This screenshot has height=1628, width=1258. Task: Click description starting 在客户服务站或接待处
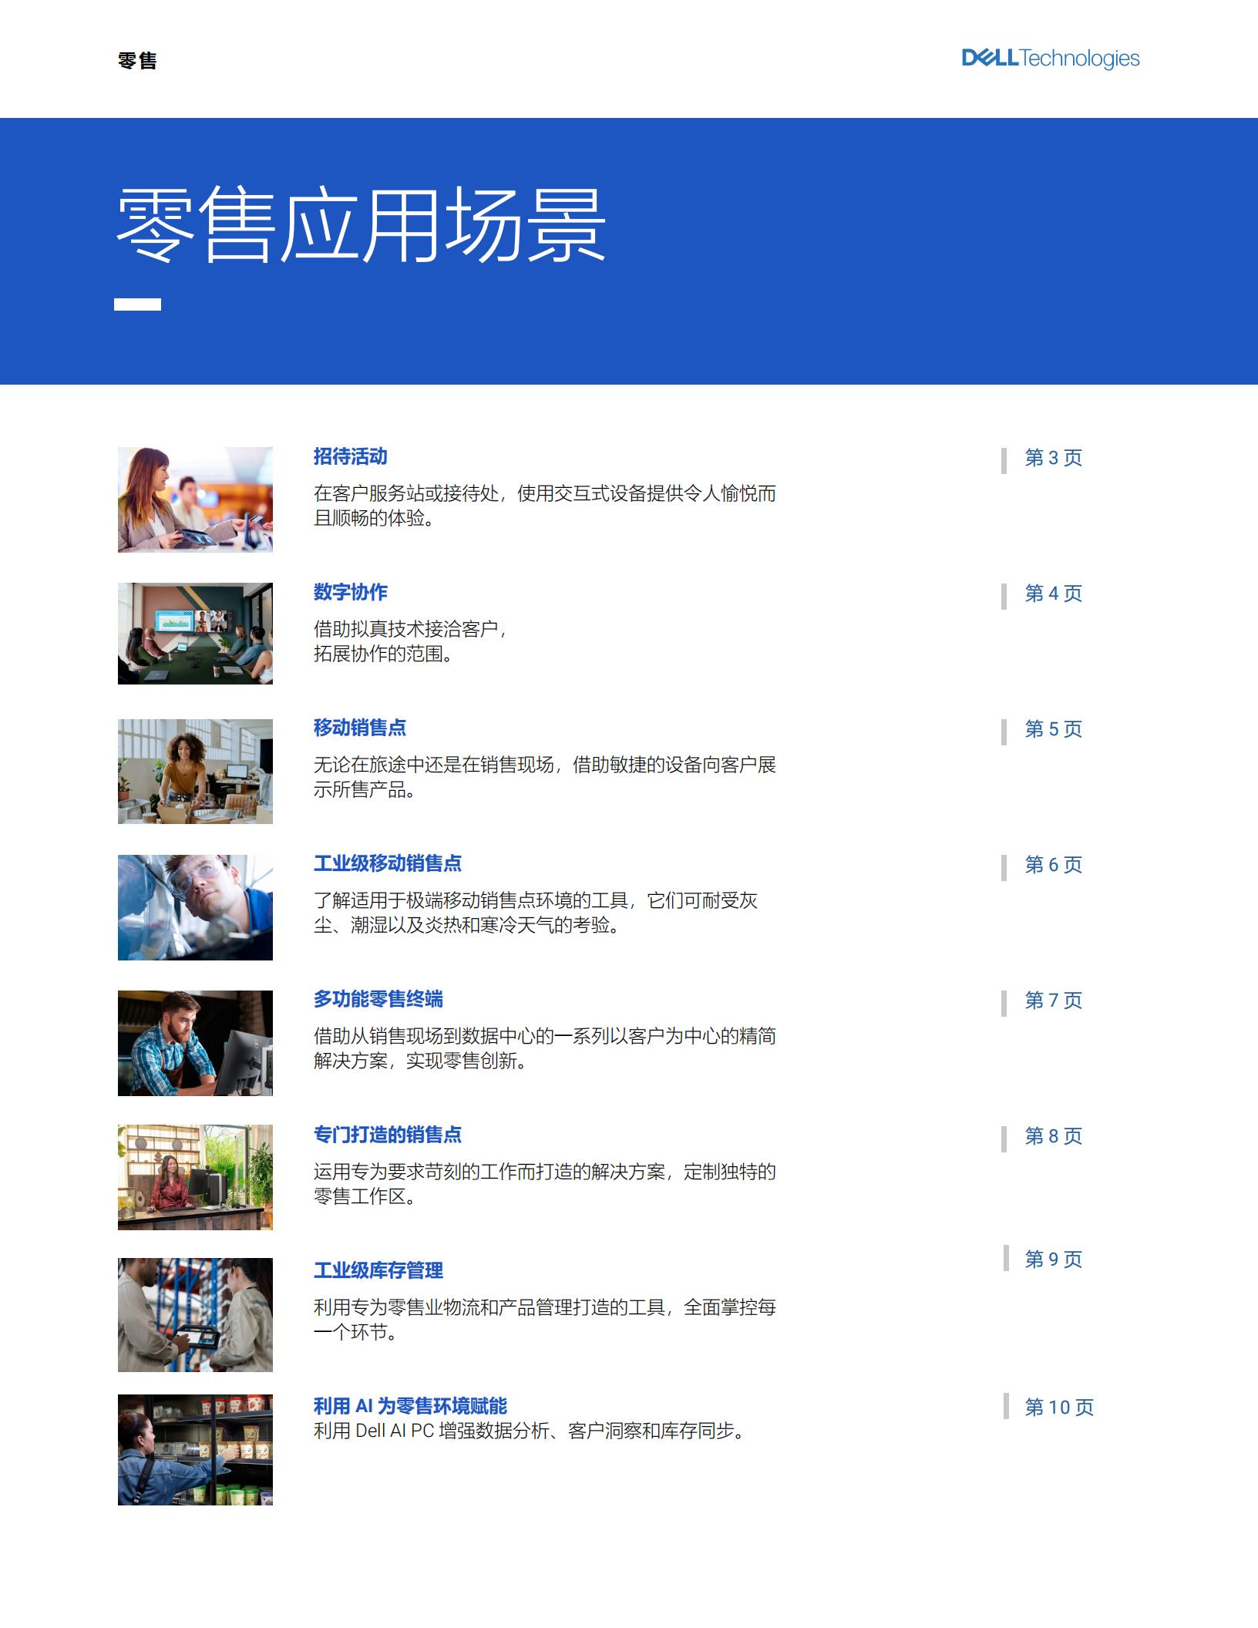544,506
